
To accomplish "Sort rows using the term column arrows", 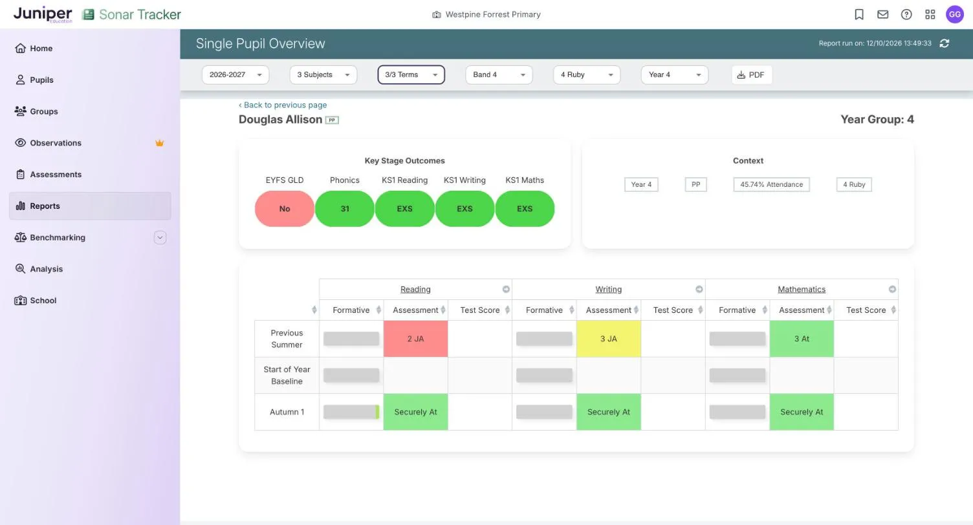I will coord(314,310).
